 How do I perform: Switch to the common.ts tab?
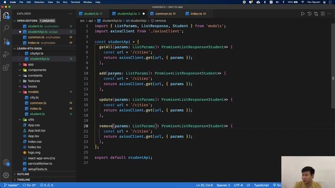tap(163, 14)
